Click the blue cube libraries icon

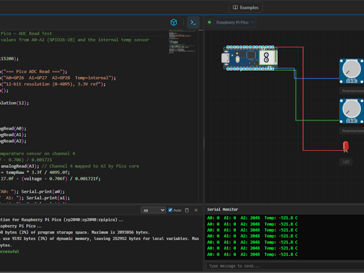tap(173, 22)
